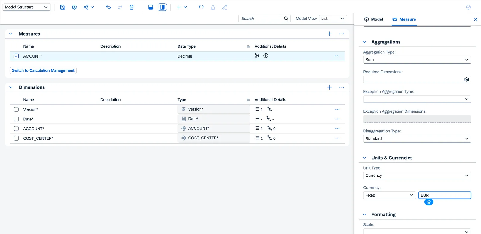Add a new measure with the plus icon
481x234 pixels.
tap(329, 34)
